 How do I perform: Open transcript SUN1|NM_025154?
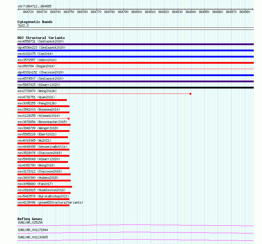coord(30,222)
